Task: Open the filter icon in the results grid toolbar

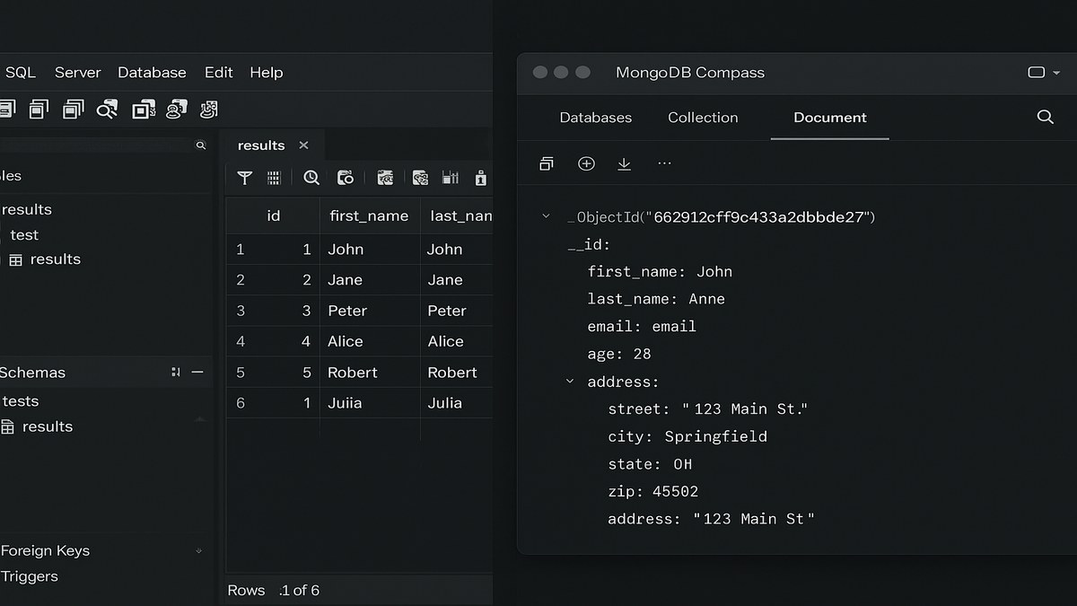Action: click(244, 178)
